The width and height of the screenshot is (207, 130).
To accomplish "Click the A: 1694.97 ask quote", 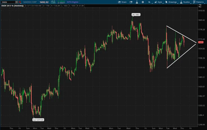I will click(x=61, y=3).
